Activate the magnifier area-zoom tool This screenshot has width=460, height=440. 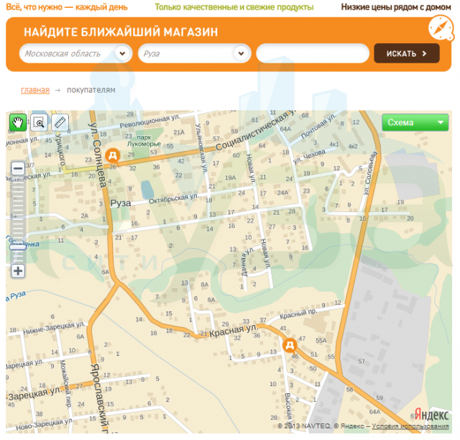coord(39,122)
